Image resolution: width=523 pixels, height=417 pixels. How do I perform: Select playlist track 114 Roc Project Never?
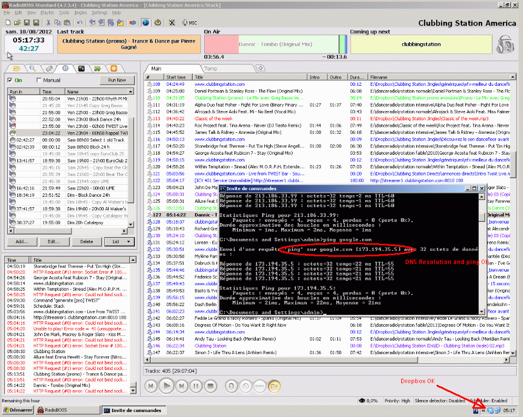click(x=328, y=126)
